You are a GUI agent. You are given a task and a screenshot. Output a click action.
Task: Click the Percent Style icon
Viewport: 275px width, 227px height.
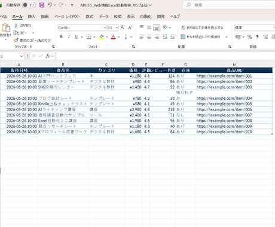tap(250, 37)
